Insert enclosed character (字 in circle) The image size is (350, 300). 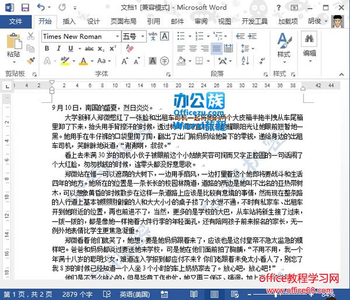164,61
